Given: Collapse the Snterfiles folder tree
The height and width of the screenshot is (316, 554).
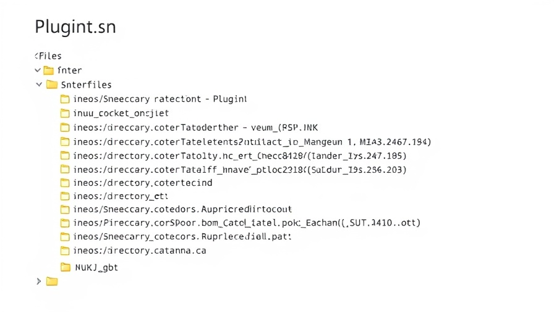Looking at the screenshot, I should [x=39, y=85].
